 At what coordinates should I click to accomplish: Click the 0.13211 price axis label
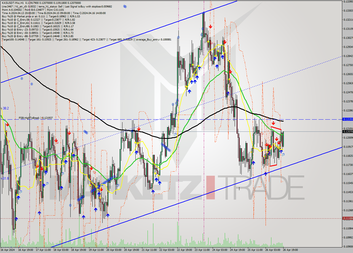(348, 20)
